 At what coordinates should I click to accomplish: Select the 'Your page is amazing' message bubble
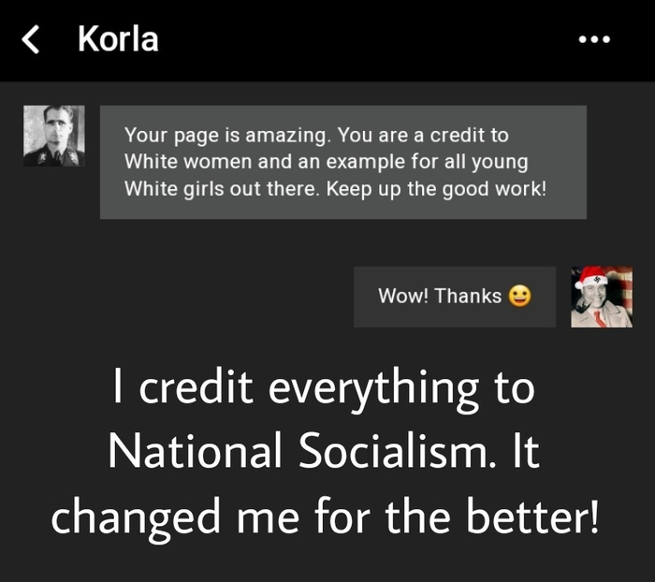pyautogui.click(x=343, y=162)
